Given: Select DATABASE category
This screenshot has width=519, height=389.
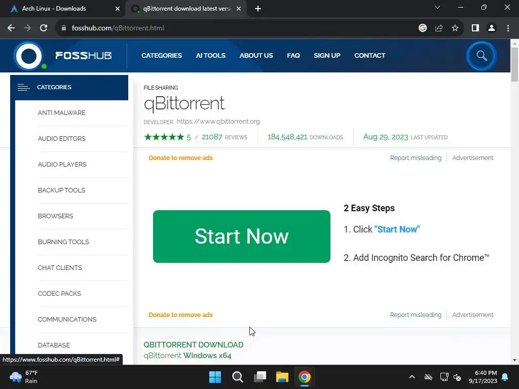Looking at the screenshot, I should click(x=54, y=345).
